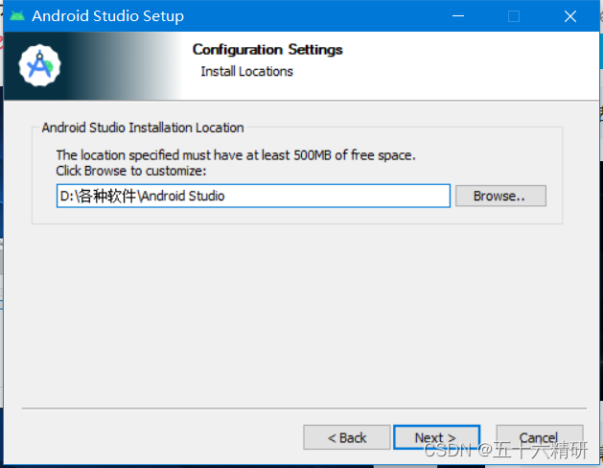This screenshot has height=468, width=603.
Task: Click the Browse.. button
Action: click(500, 196)
